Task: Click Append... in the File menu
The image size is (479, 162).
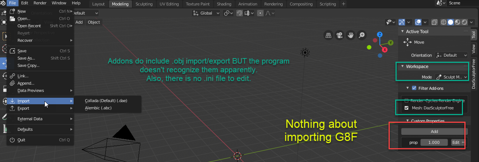Action: (x=40, y=83)
